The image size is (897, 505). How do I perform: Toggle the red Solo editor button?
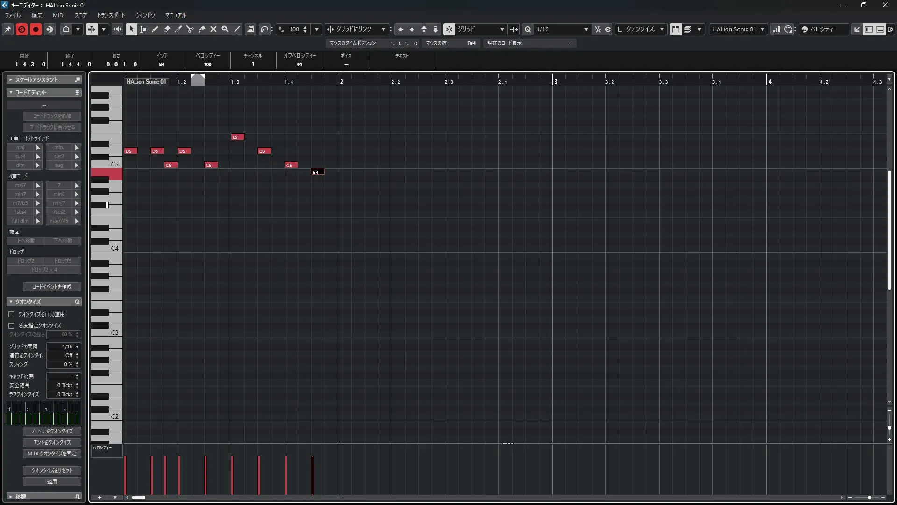[21, 29]
